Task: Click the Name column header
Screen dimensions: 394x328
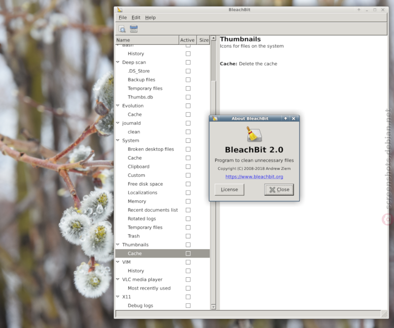Action: point(147,40)
